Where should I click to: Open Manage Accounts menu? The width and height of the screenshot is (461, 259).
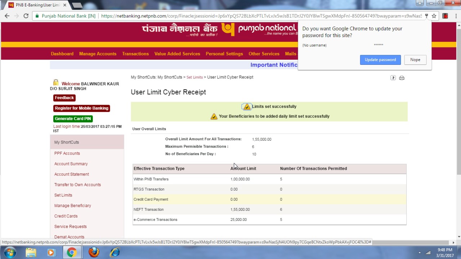[98, 54]
